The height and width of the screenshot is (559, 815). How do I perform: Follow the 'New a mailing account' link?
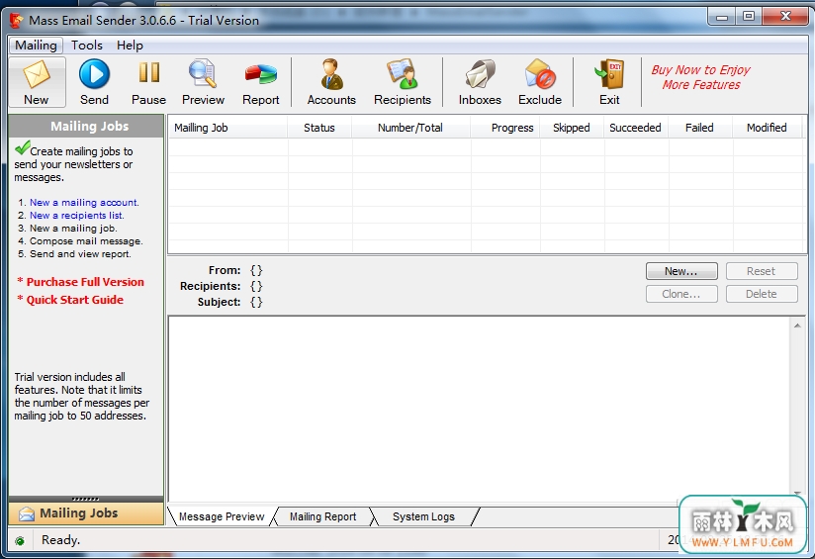click(84, 202)
